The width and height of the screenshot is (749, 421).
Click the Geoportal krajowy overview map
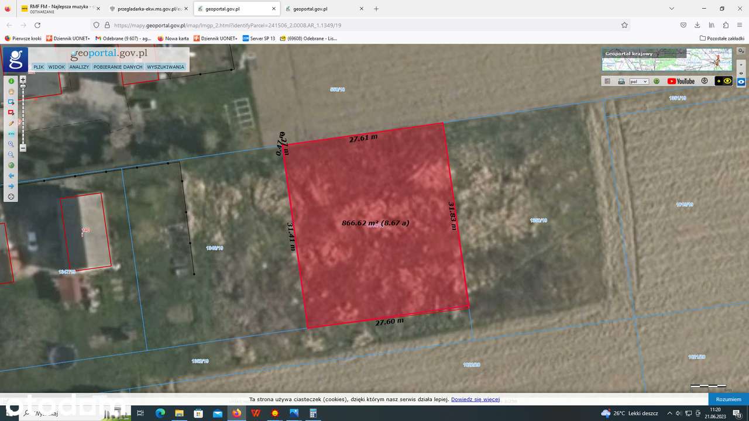(x=666, y=60)
